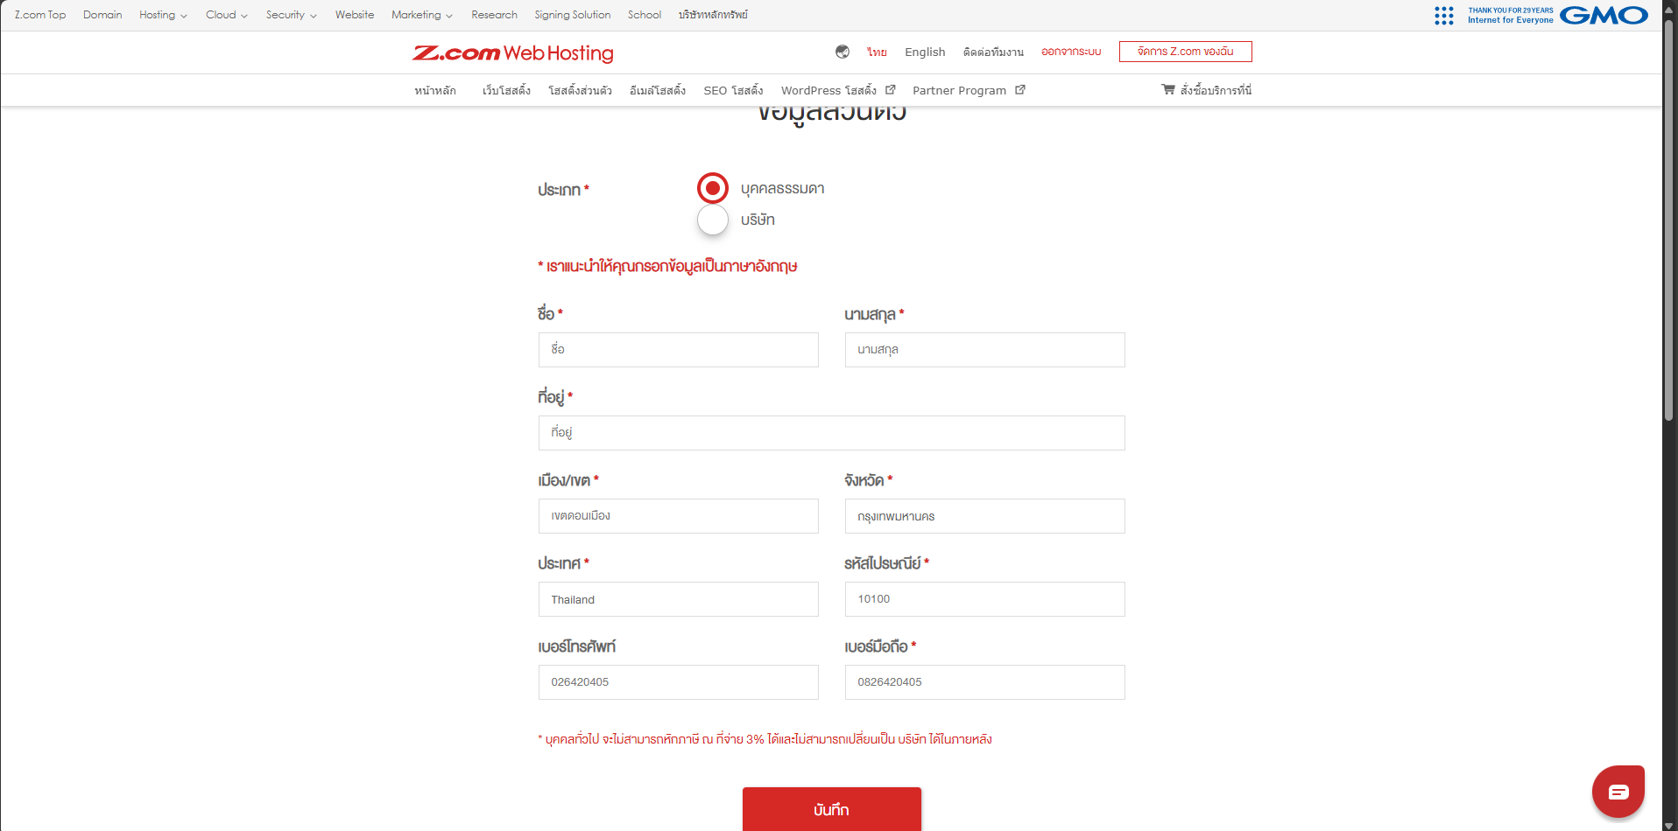Open the จังหวัด province dropdown
This screenshot has height=831, width=1678.
pos(984,516)
